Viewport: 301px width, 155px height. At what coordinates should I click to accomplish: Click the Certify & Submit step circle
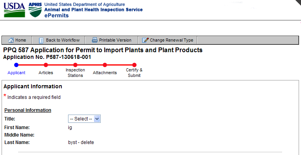click(x=135, y=65)
